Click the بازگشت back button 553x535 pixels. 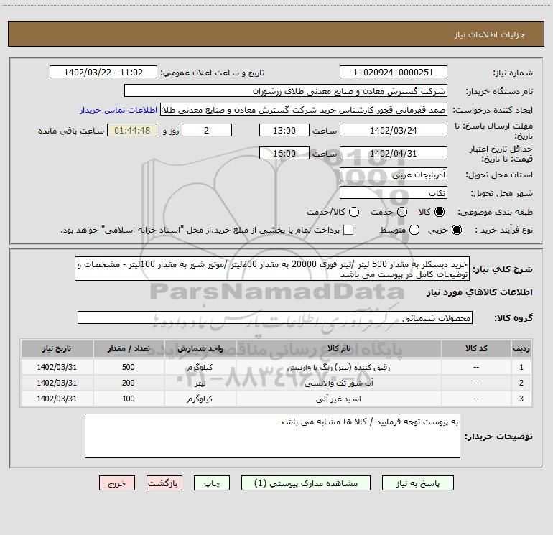(164, 483)
